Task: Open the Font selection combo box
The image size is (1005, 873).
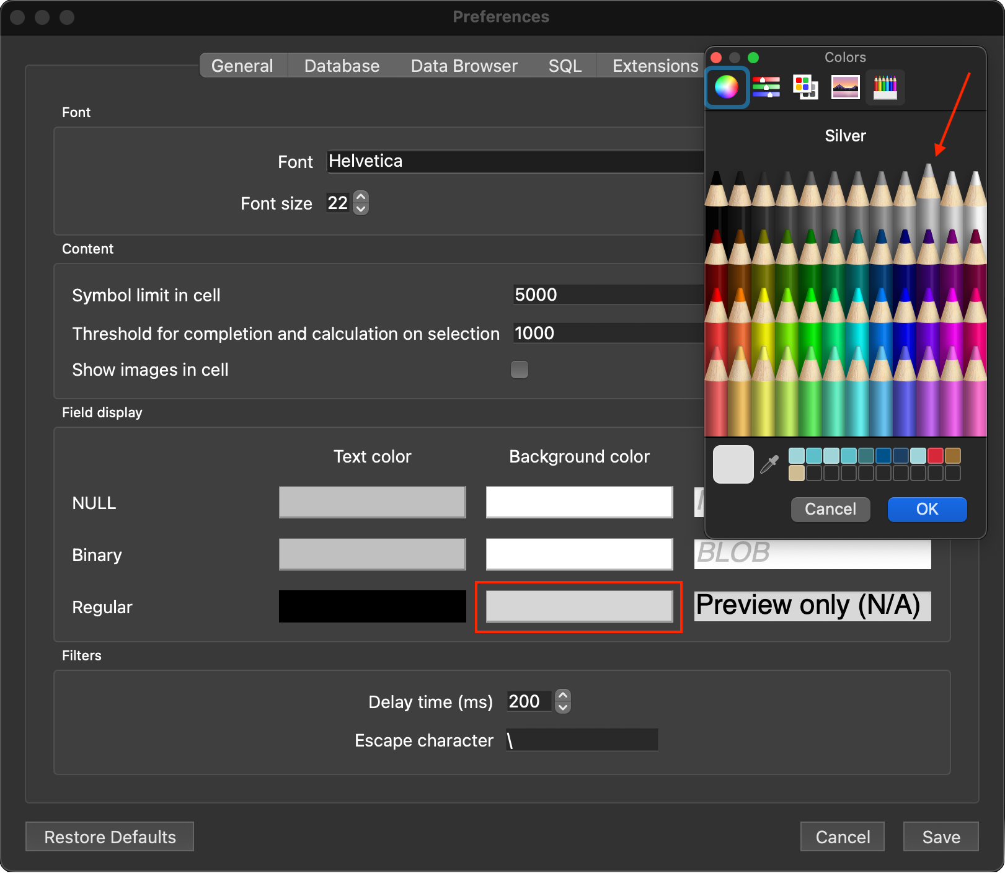Action: [515, 162]
